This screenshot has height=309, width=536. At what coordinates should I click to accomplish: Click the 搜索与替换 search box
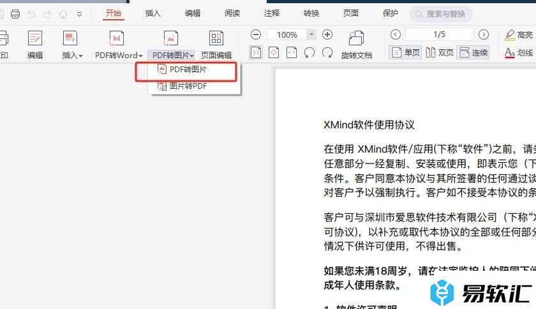click(x=441, y=14)
